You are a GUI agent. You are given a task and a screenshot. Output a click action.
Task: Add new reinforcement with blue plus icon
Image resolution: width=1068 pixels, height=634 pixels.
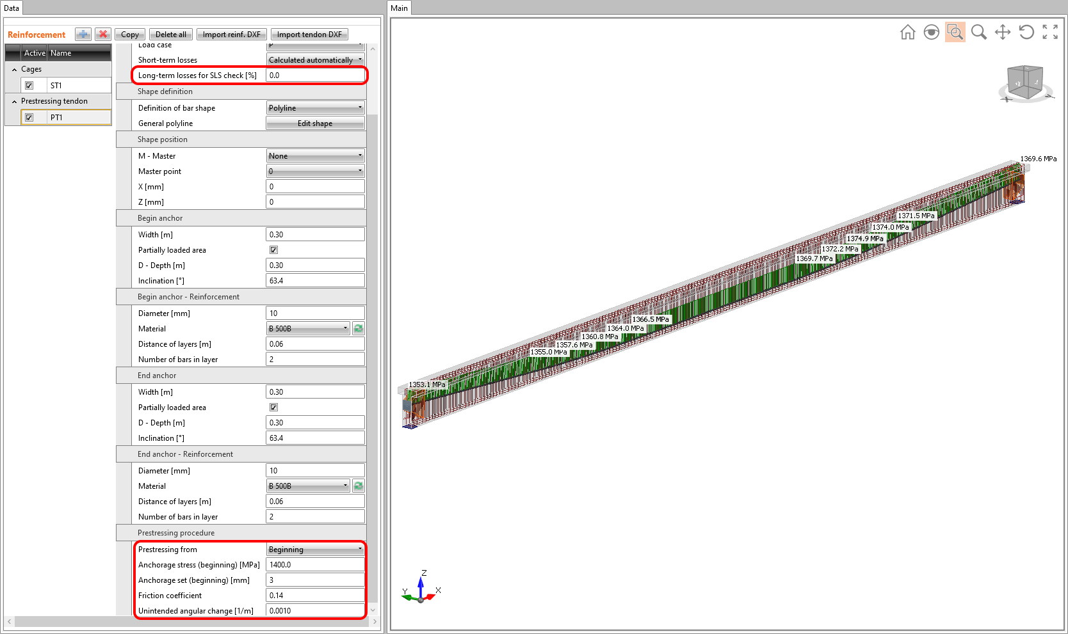tap(83, 34)
